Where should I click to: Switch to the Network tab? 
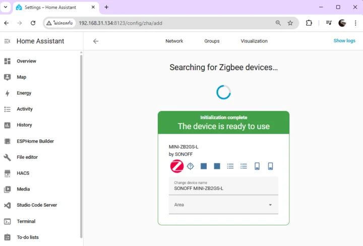click(x=174, y=41)
